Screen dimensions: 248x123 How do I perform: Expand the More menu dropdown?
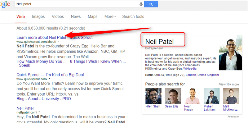click(110, 17)
